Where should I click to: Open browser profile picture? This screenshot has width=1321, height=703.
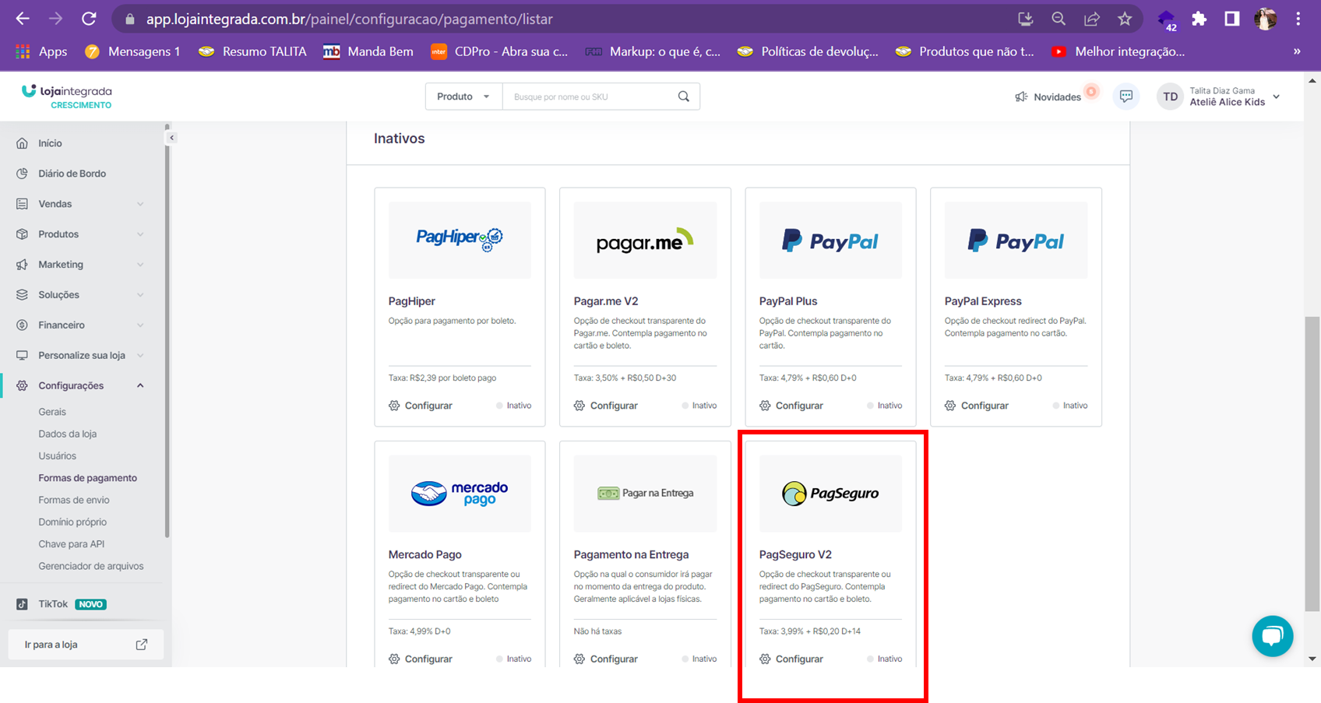coord(1265,19)
